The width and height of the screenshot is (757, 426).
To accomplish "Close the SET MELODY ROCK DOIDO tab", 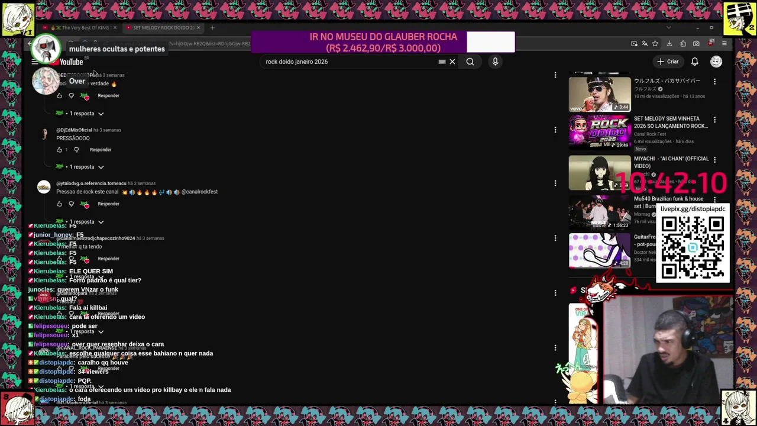I will point(198,28).
